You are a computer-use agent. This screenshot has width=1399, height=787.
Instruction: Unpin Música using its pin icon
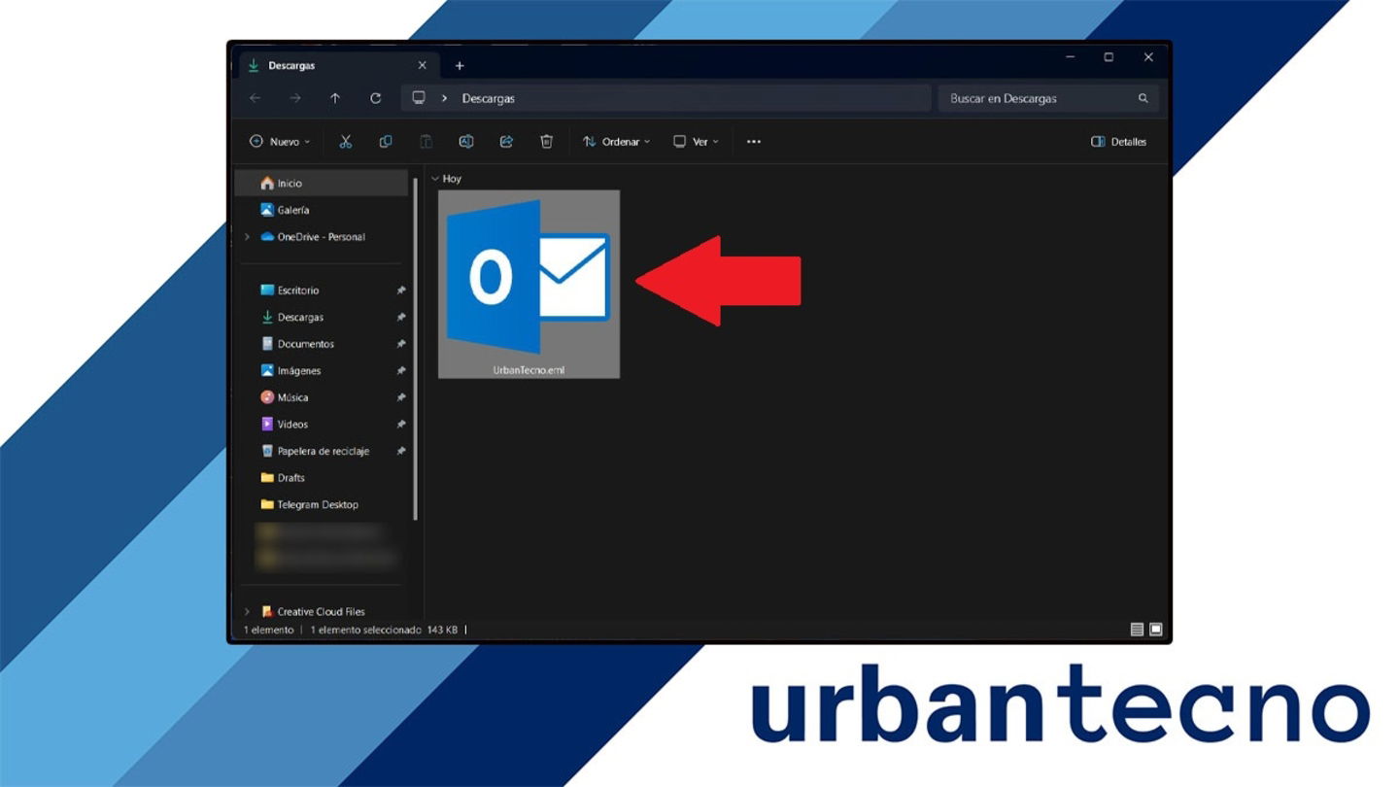pyautogui.click(x=401, y=397)
